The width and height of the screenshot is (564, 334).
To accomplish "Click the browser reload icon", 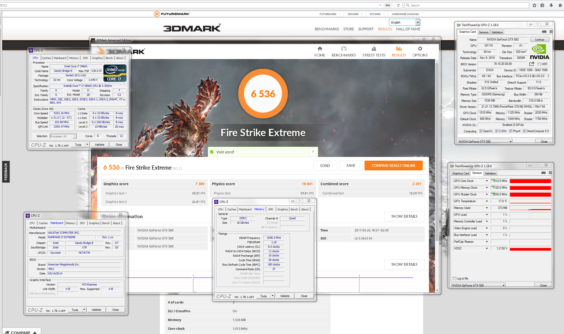I will pos(398,5).
